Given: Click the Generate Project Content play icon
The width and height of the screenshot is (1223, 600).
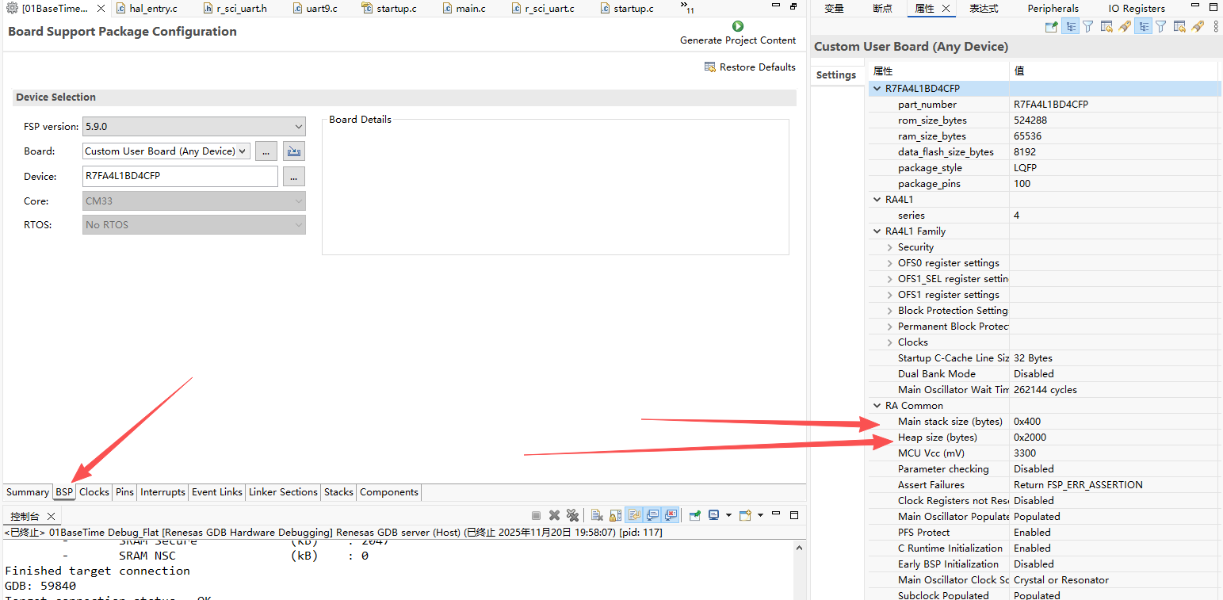Looking at the screenshot, I should click(738, 26).
